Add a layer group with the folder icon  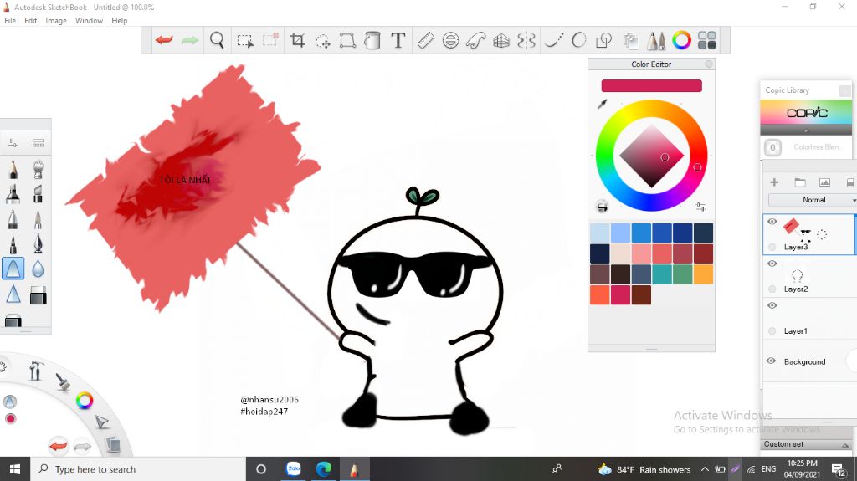[800, 182]
